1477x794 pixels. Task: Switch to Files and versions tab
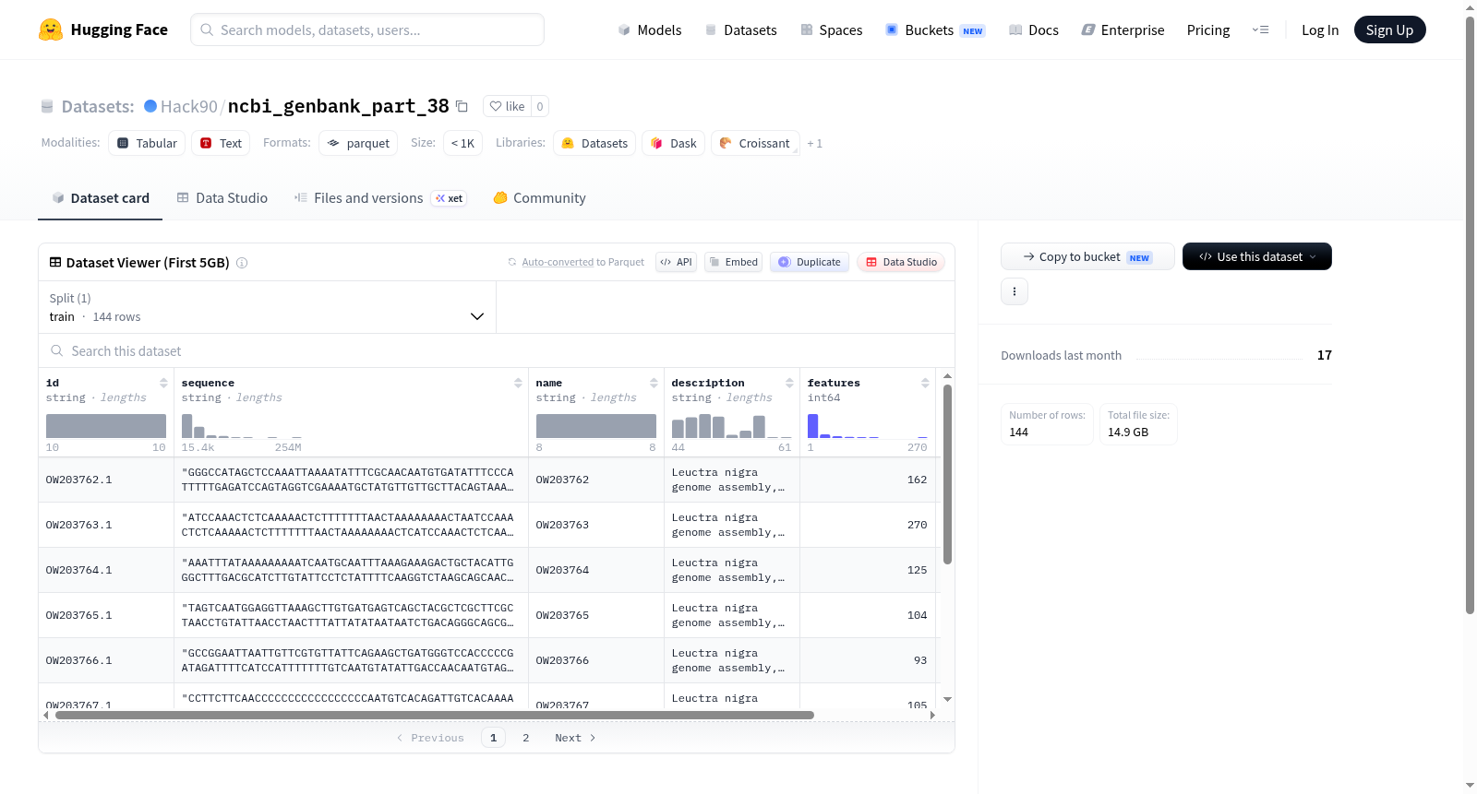click(380, 198)
